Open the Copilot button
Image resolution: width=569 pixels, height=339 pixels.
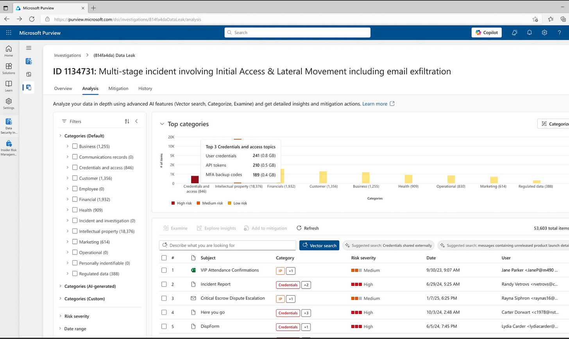(x=487, y=33)
